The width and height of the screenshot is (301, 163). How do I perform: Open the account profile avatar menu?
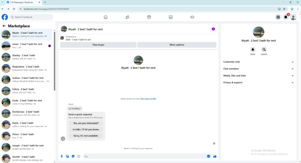(293, 17)
